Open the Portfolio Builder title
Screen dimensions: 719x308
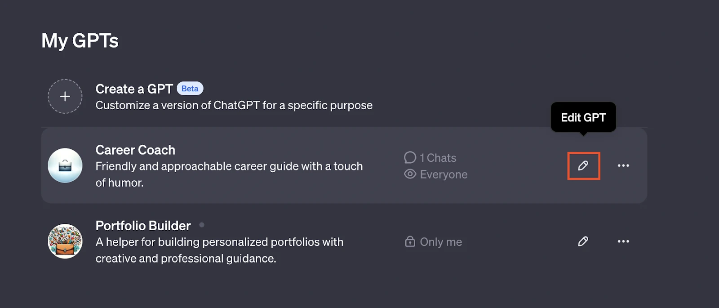click(x=143, y=226)
